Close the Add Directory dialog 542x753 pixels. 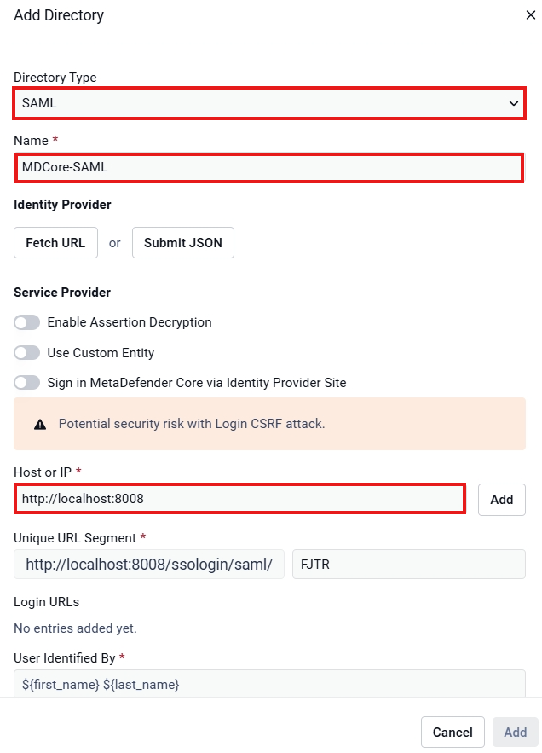(x=530, y=15)
